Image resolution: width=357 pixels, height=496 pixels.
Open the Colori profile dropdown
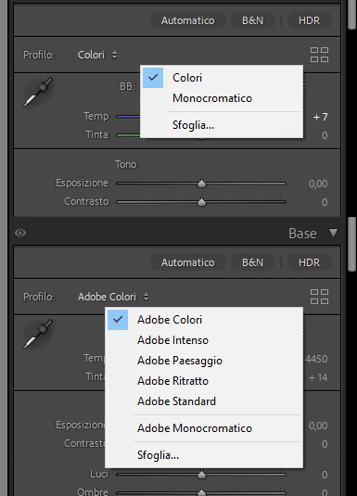pyautogui.click(x=97, y=55)
